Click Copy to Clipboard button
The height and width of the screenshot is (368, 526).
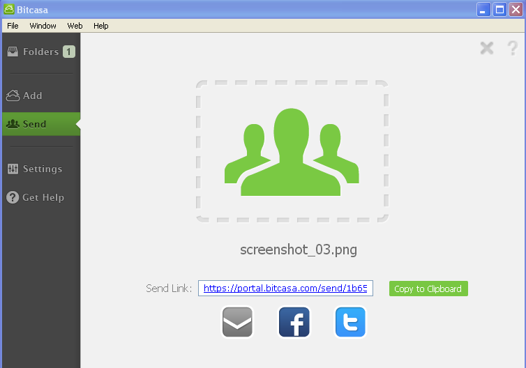pyautogui.click(x=428, y=289)
